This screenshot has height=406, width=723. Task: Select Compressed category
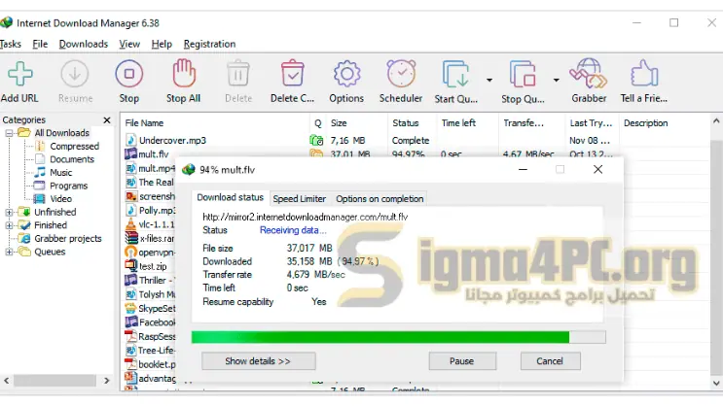[74, 147]
